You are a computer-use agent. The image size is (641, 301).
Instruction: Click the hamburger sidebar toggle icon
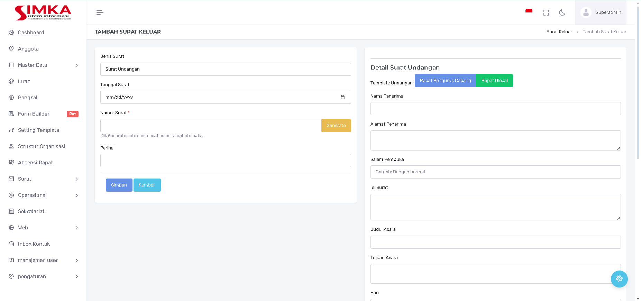tap(100, 12)
